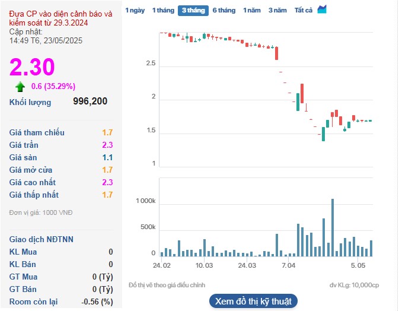Click the area chart icon beside Tất cả
The width and height of the screenshot is (399, 311).
[x=322, y=9]
